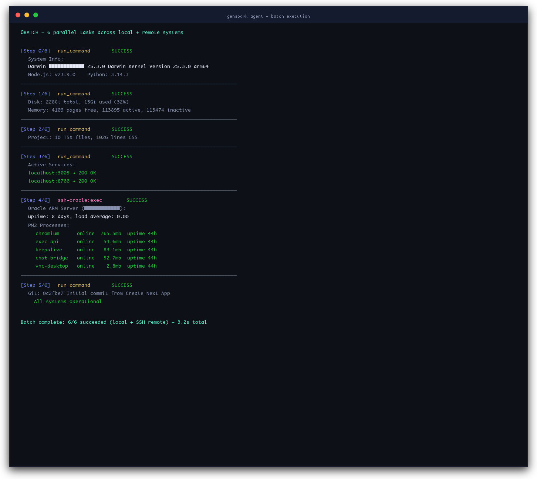Screen dimensions: 537x479
Task: Toggle the online status of chat-bridge
Action: (85, 258)
